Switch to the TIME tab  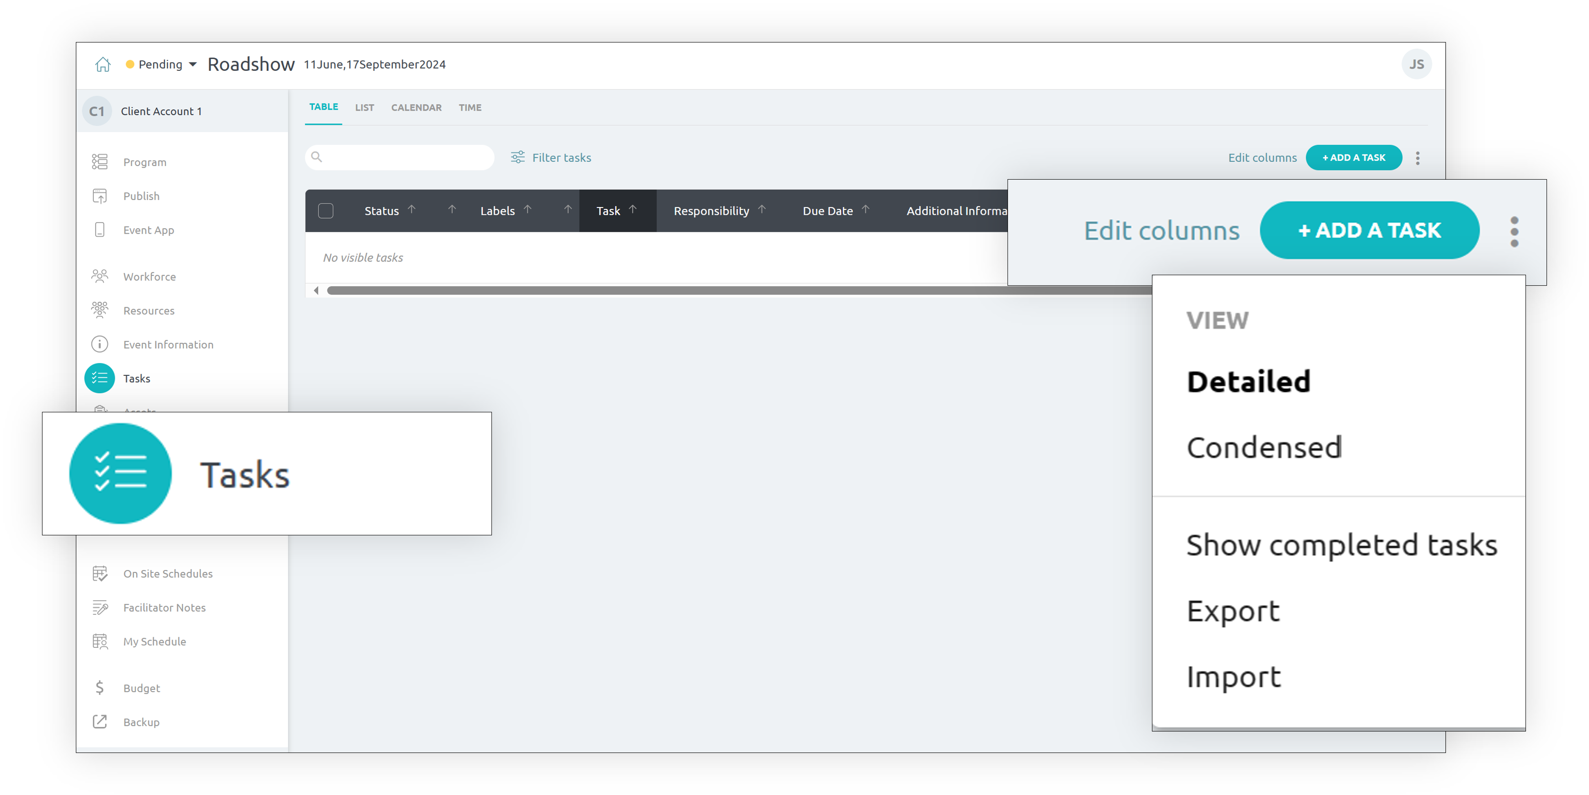tap(469, 107)
